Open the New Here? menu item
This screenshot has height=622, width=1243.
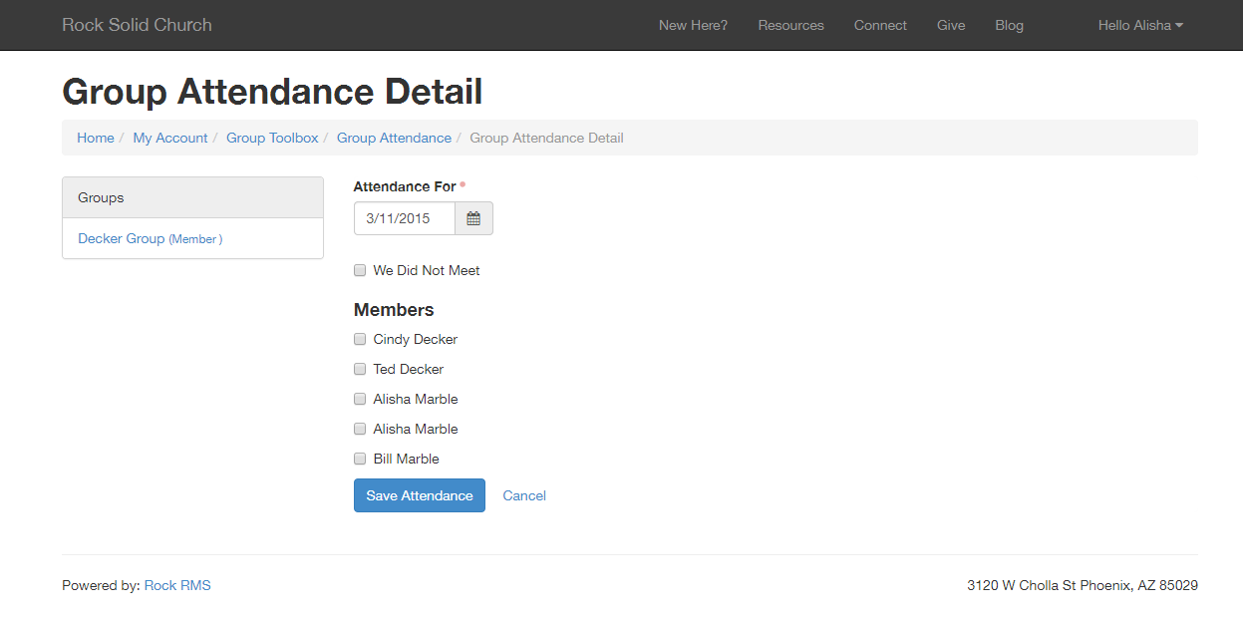693,25
